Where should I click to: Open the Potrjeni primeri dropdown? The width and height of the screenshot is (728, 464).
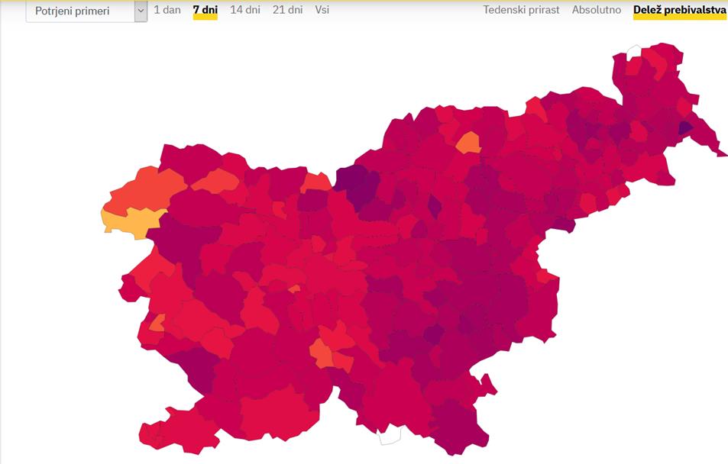tap(86, 10)
